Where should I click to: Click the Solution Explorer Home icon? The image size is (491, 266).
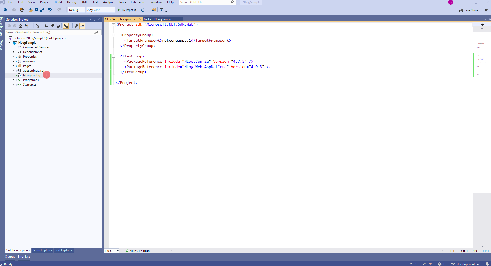click(20, 26)
